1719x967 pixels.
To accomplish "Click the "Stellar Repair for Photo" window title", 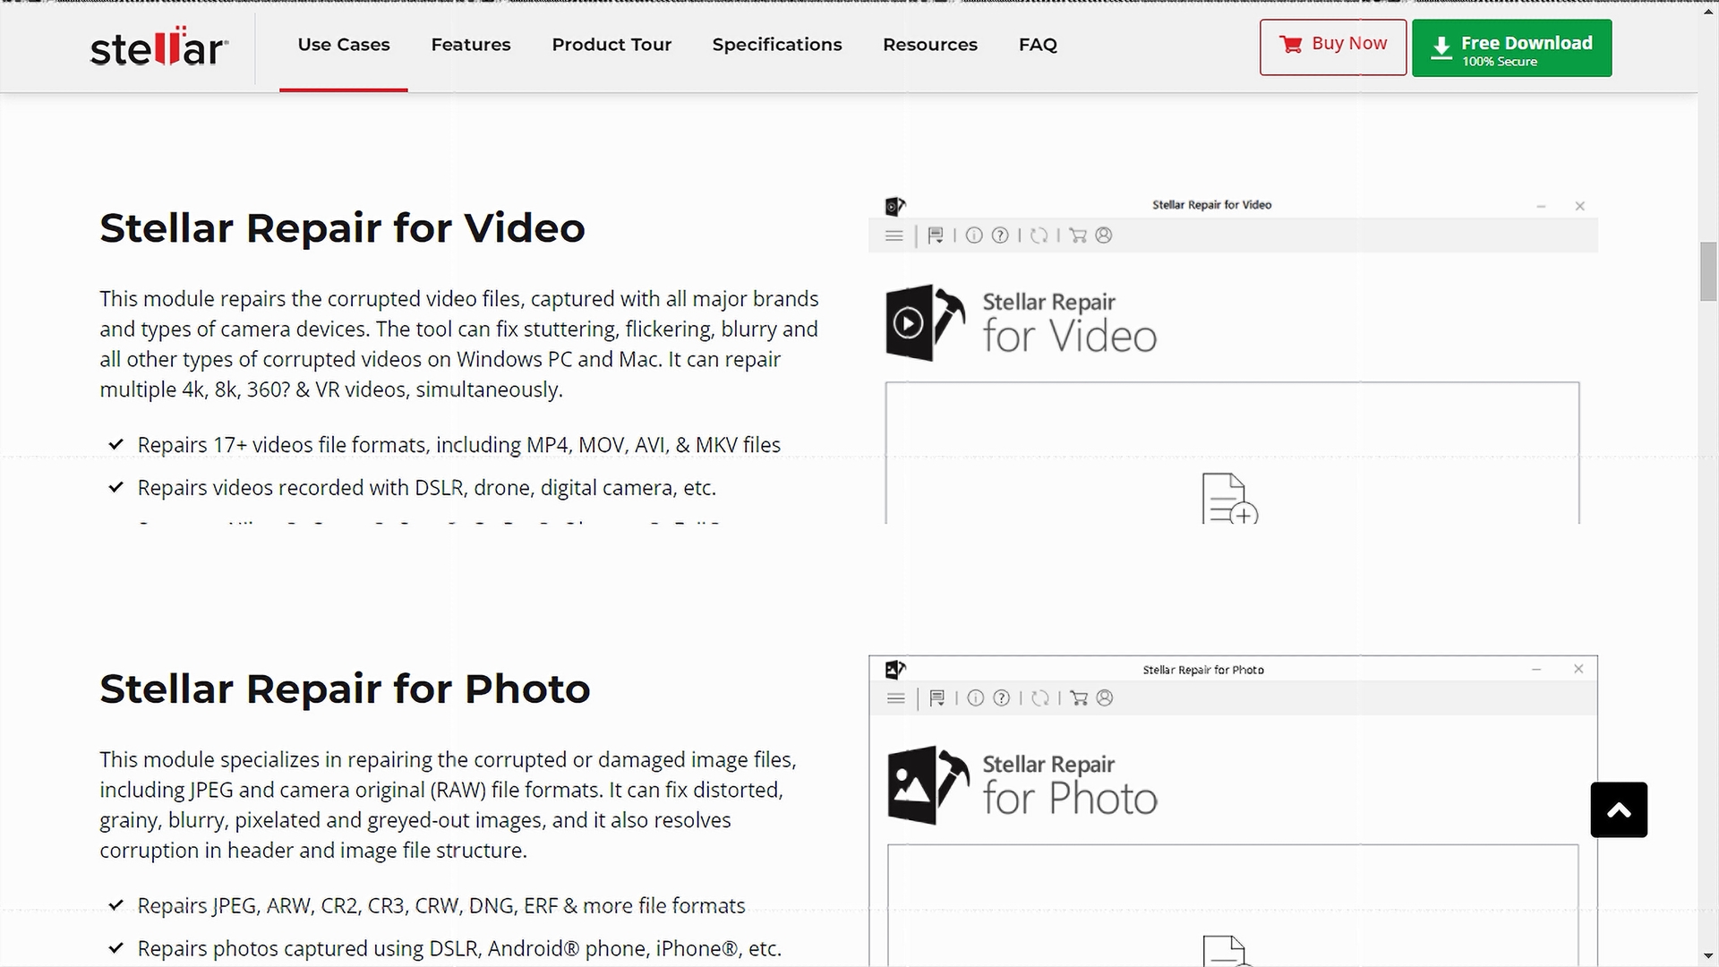I will point(1203,670).
